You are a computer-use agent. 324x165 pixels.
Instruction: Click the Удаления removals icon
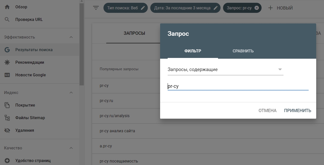[x=7, y=130]
